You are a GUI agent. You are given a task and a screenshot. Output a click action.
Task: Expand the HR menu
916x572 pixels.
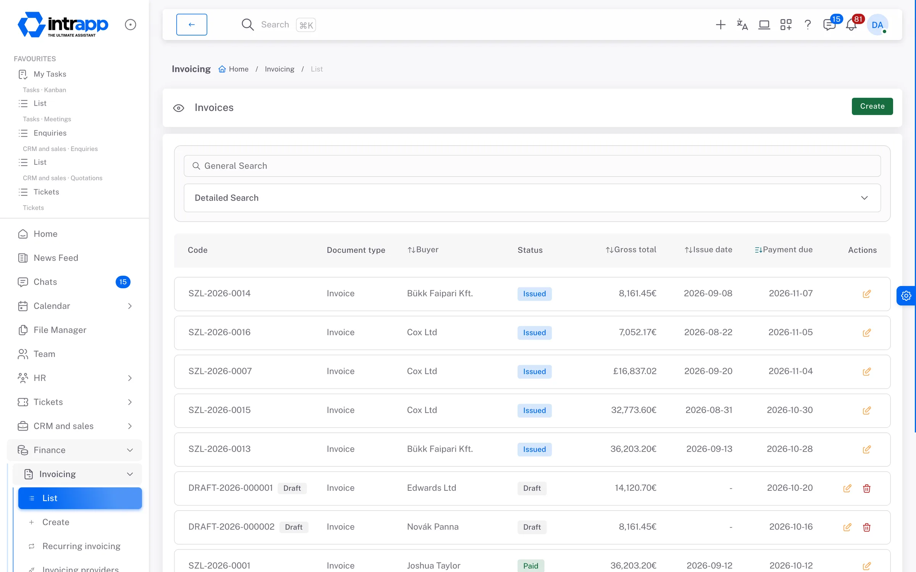(74, 378)
